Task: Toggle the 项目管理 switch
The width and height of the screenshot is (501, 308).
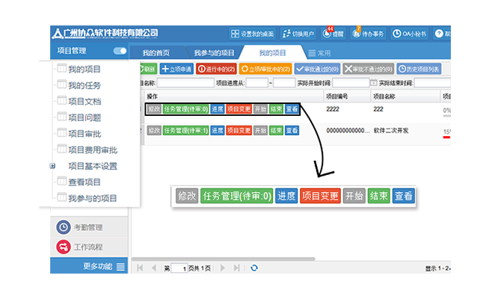Action: pos(120,51)
